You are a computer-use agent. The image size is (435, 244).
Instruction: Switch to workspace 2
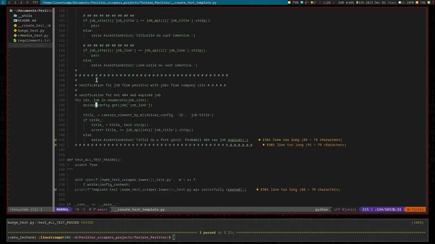tap(9, 2)
